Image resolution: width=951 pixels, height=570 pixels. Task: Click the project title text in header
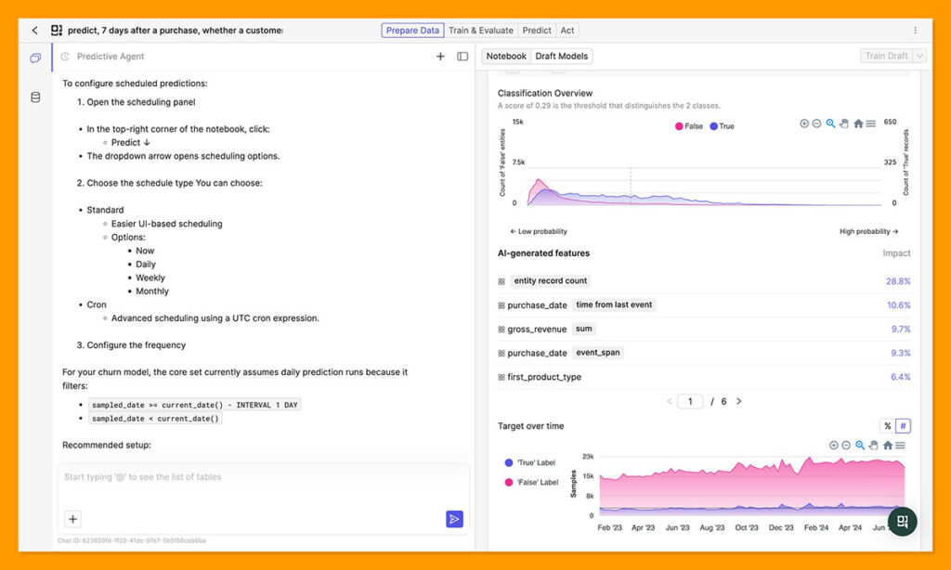pyautogui.click(x=175, y=31)
